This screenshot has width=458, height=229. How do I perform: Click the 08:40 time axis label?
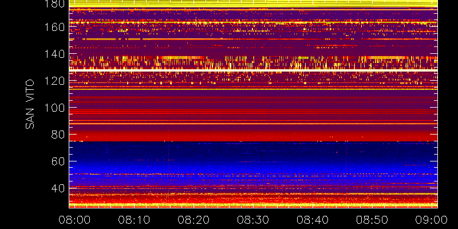point(313,220)
